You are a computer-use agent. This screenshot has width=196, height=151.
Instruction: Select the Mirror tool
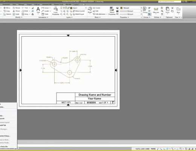(x=16, y=11)
